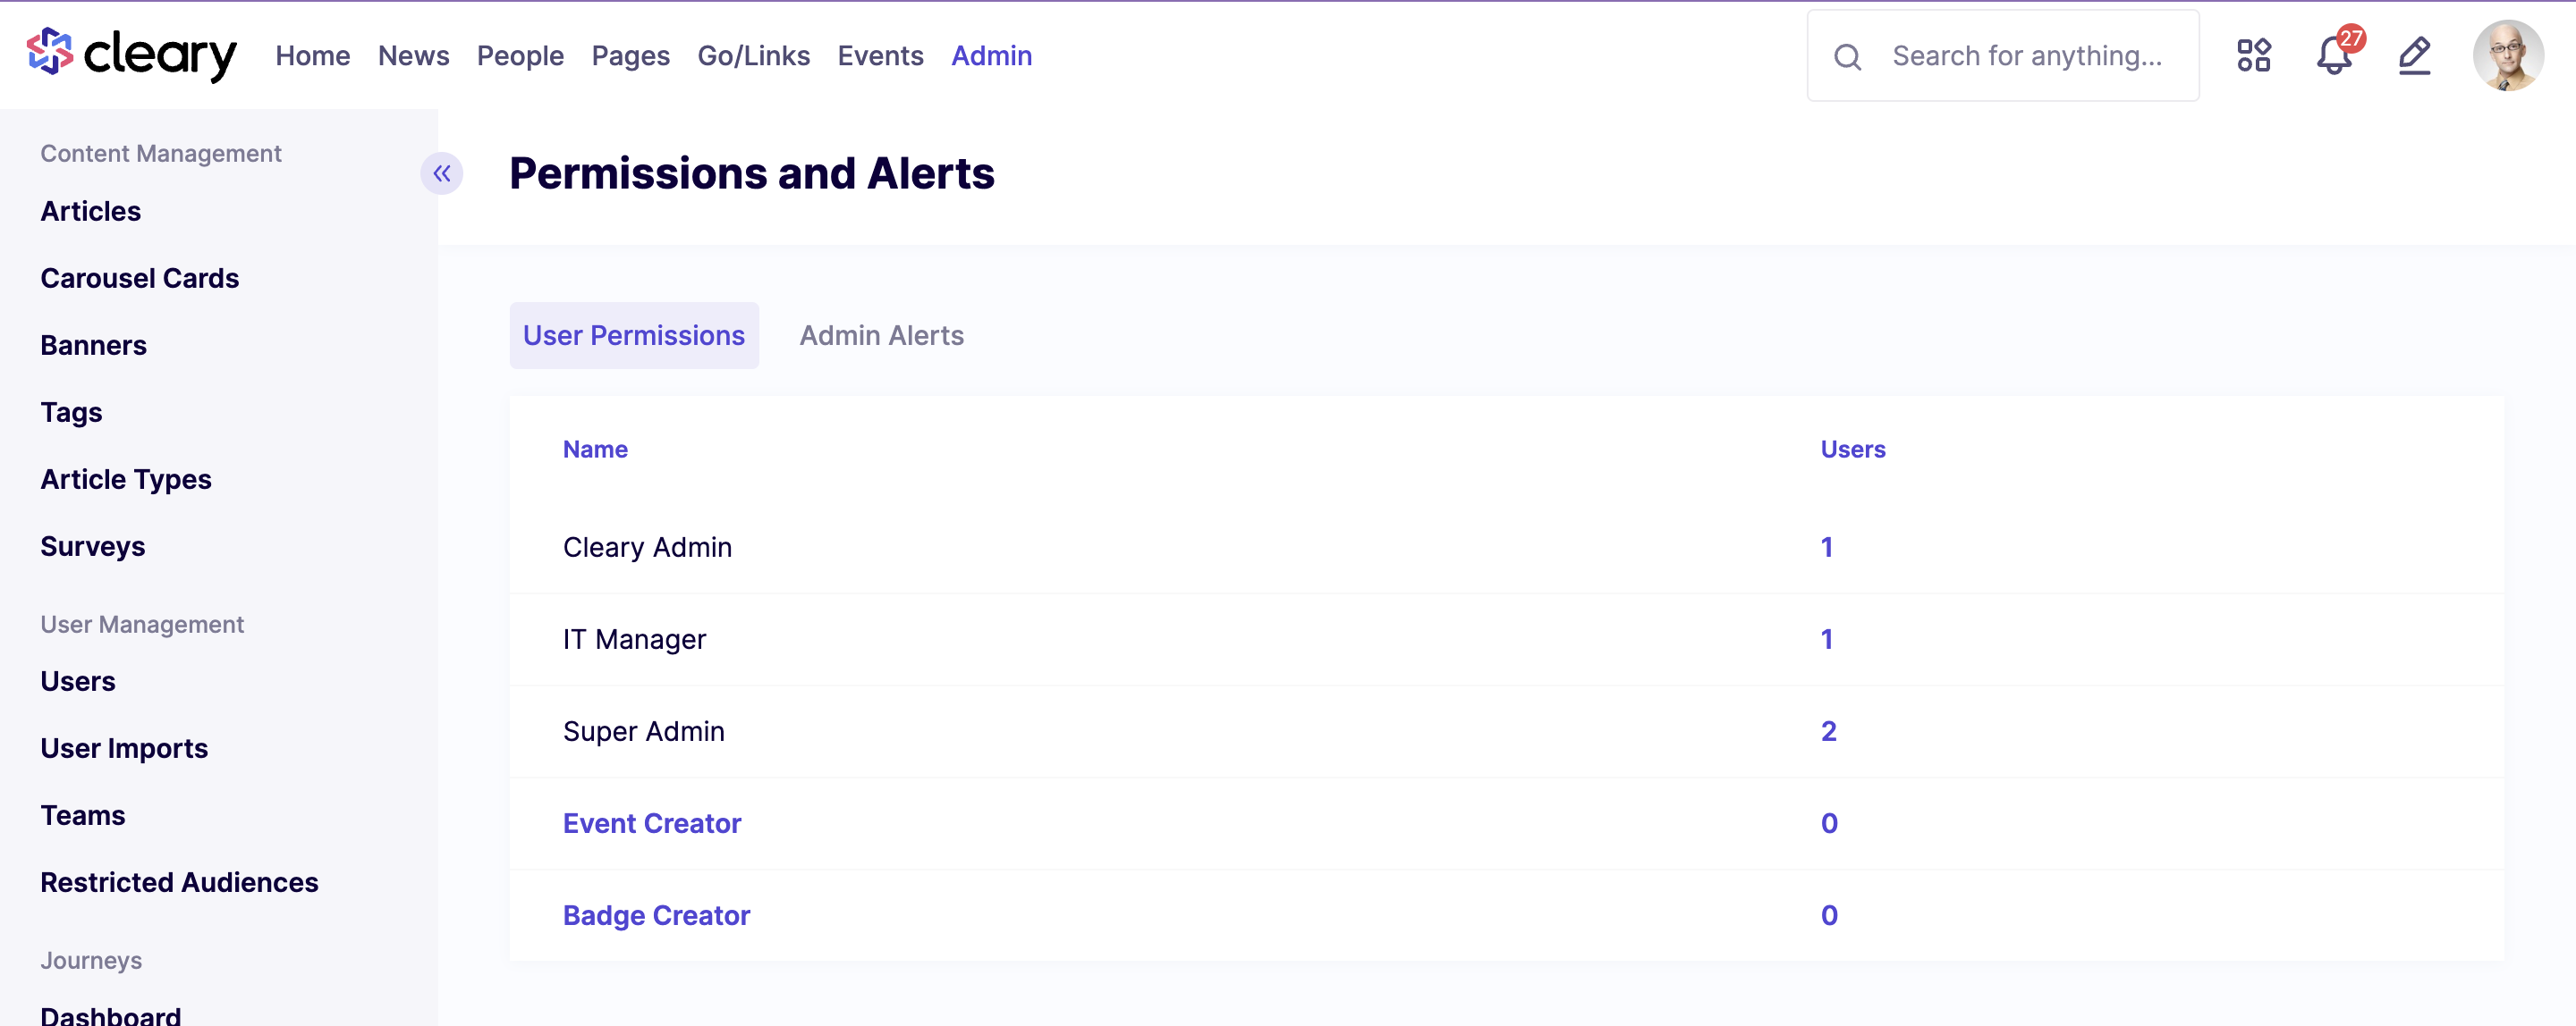The height and width of the screenshot is (1026, 2576).
Task: Open User Imports in sidebar
Action: (124, 748)
